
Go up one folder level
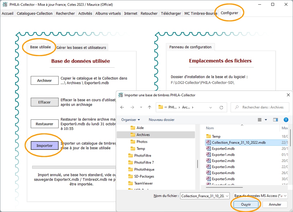point(149,107)
